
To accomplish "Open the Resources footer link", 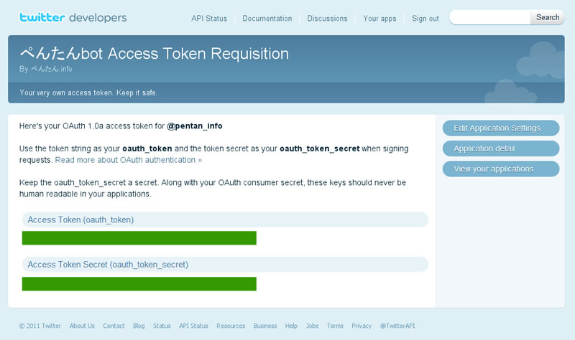I will coord(231,326).
